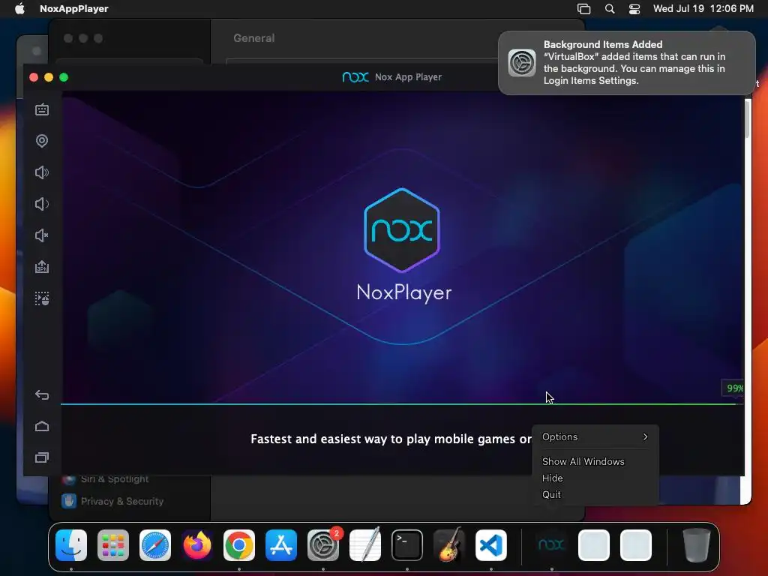This screenshot has width=768, height=576.
Task: Open System Settings from the dock
Action: [x=323, y=544]
